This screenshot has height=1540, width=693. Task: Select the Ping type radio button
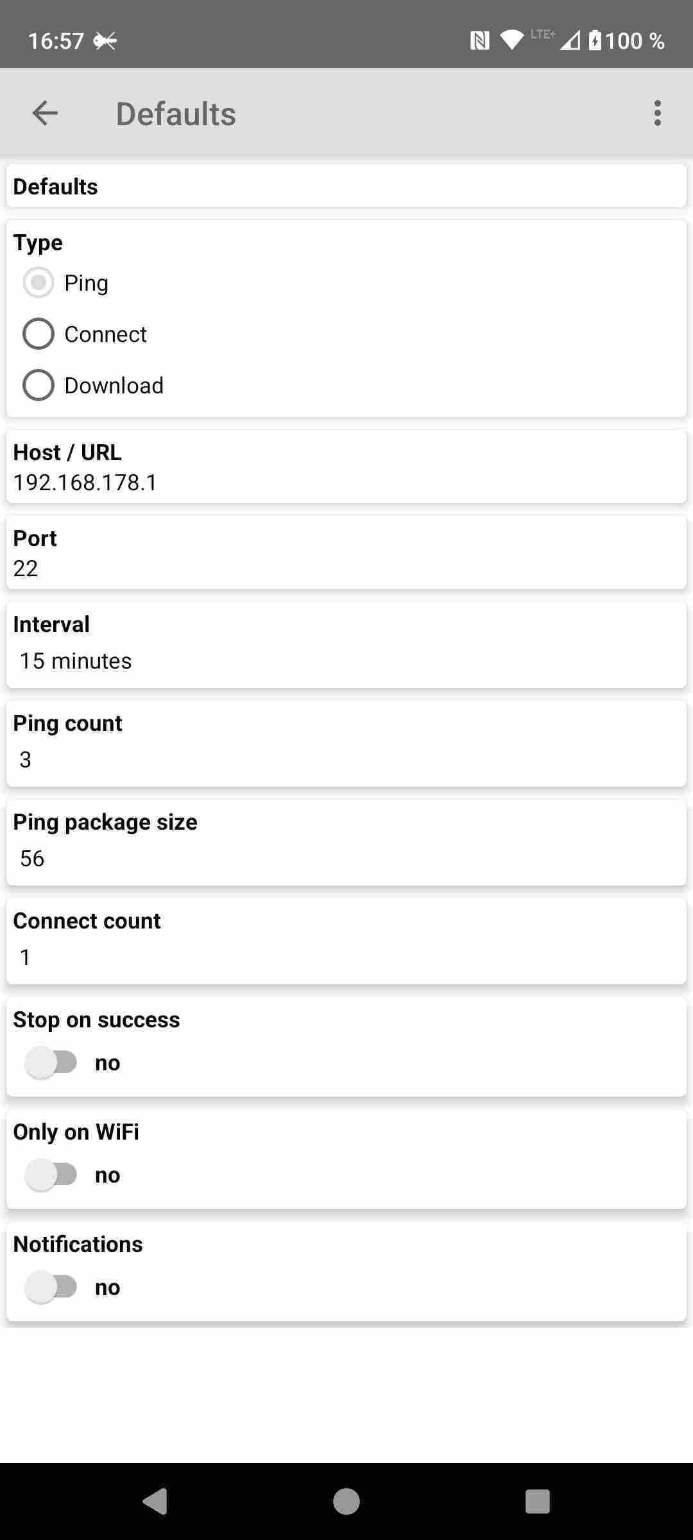point(38,283)
